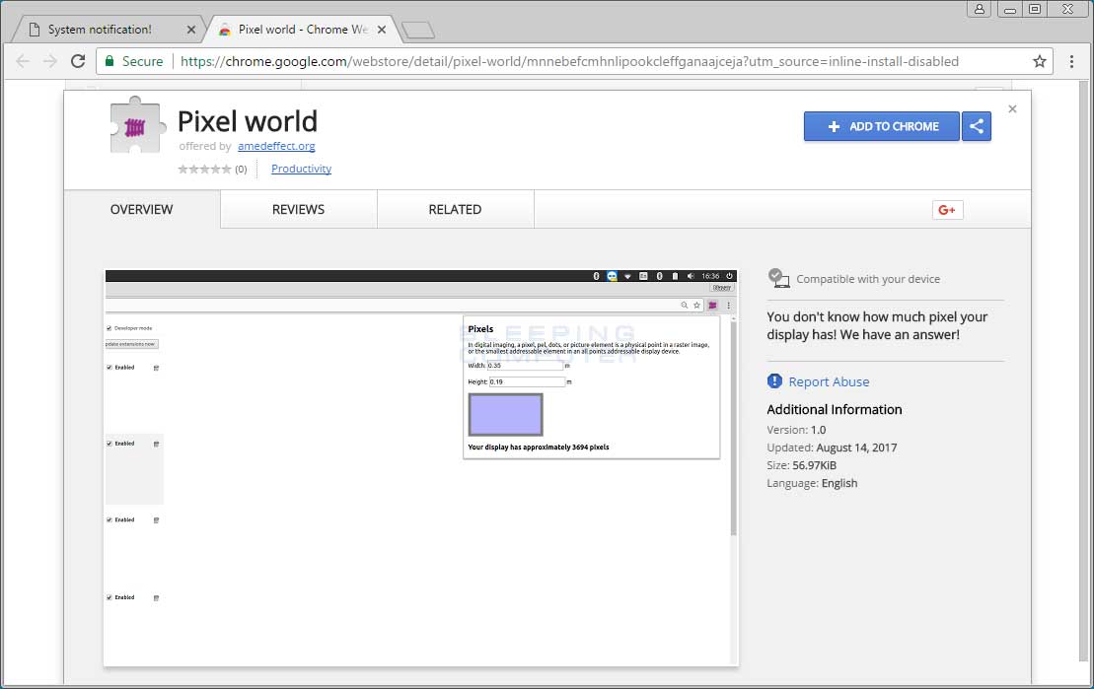Click the Pixel world puzzle-piece logo
Image resolution: width=1094 pixels, height=689 pixels.
click(135, 124)
